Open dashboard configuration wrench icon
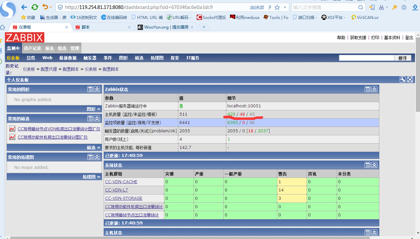The height and width of the screenshot is (239, 420). coord(403,79)
